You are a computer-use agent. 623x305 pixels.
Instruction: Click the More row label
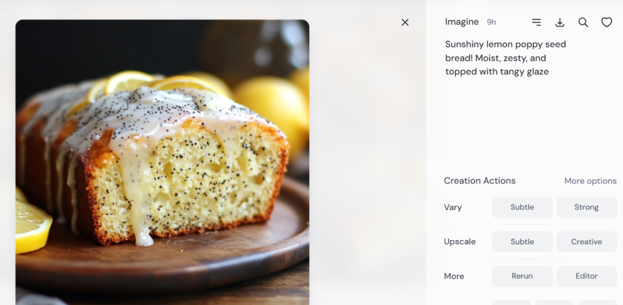[x=454, y=276]
